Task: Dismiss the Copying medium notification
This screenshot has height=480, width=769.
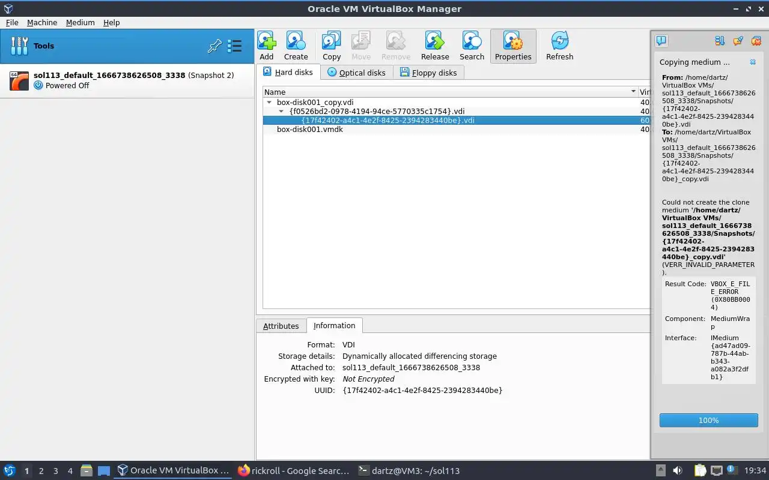Action: pos(753,62)
